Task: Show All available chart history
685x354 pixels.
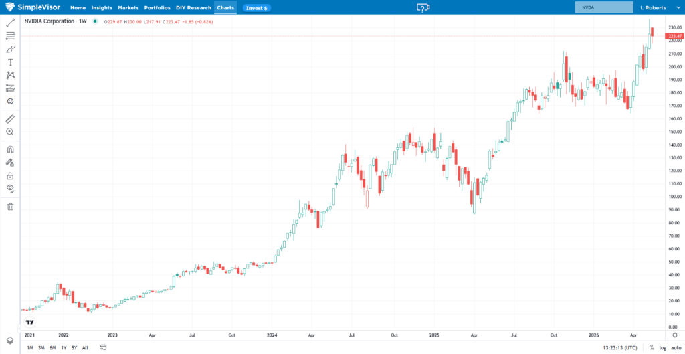Action: (x=85, y=348)
